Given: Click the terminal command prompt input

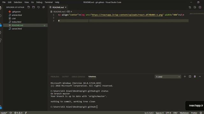Looking at the screenshot, I should (97, 107).
